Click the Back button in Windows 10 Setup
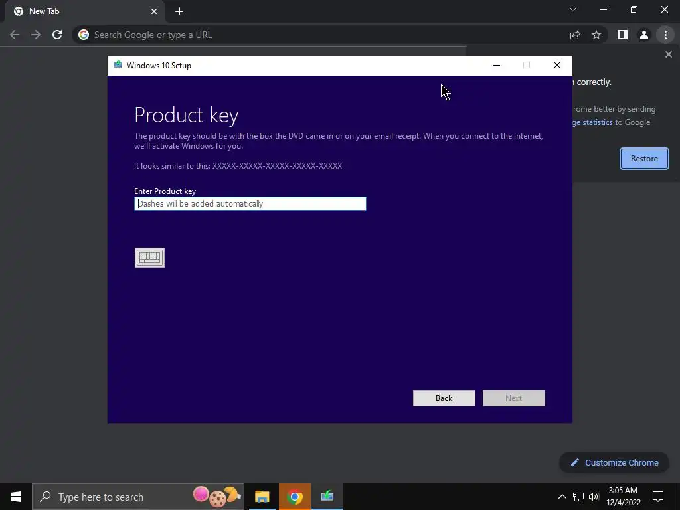680x510 pixels. coord(444,398)
